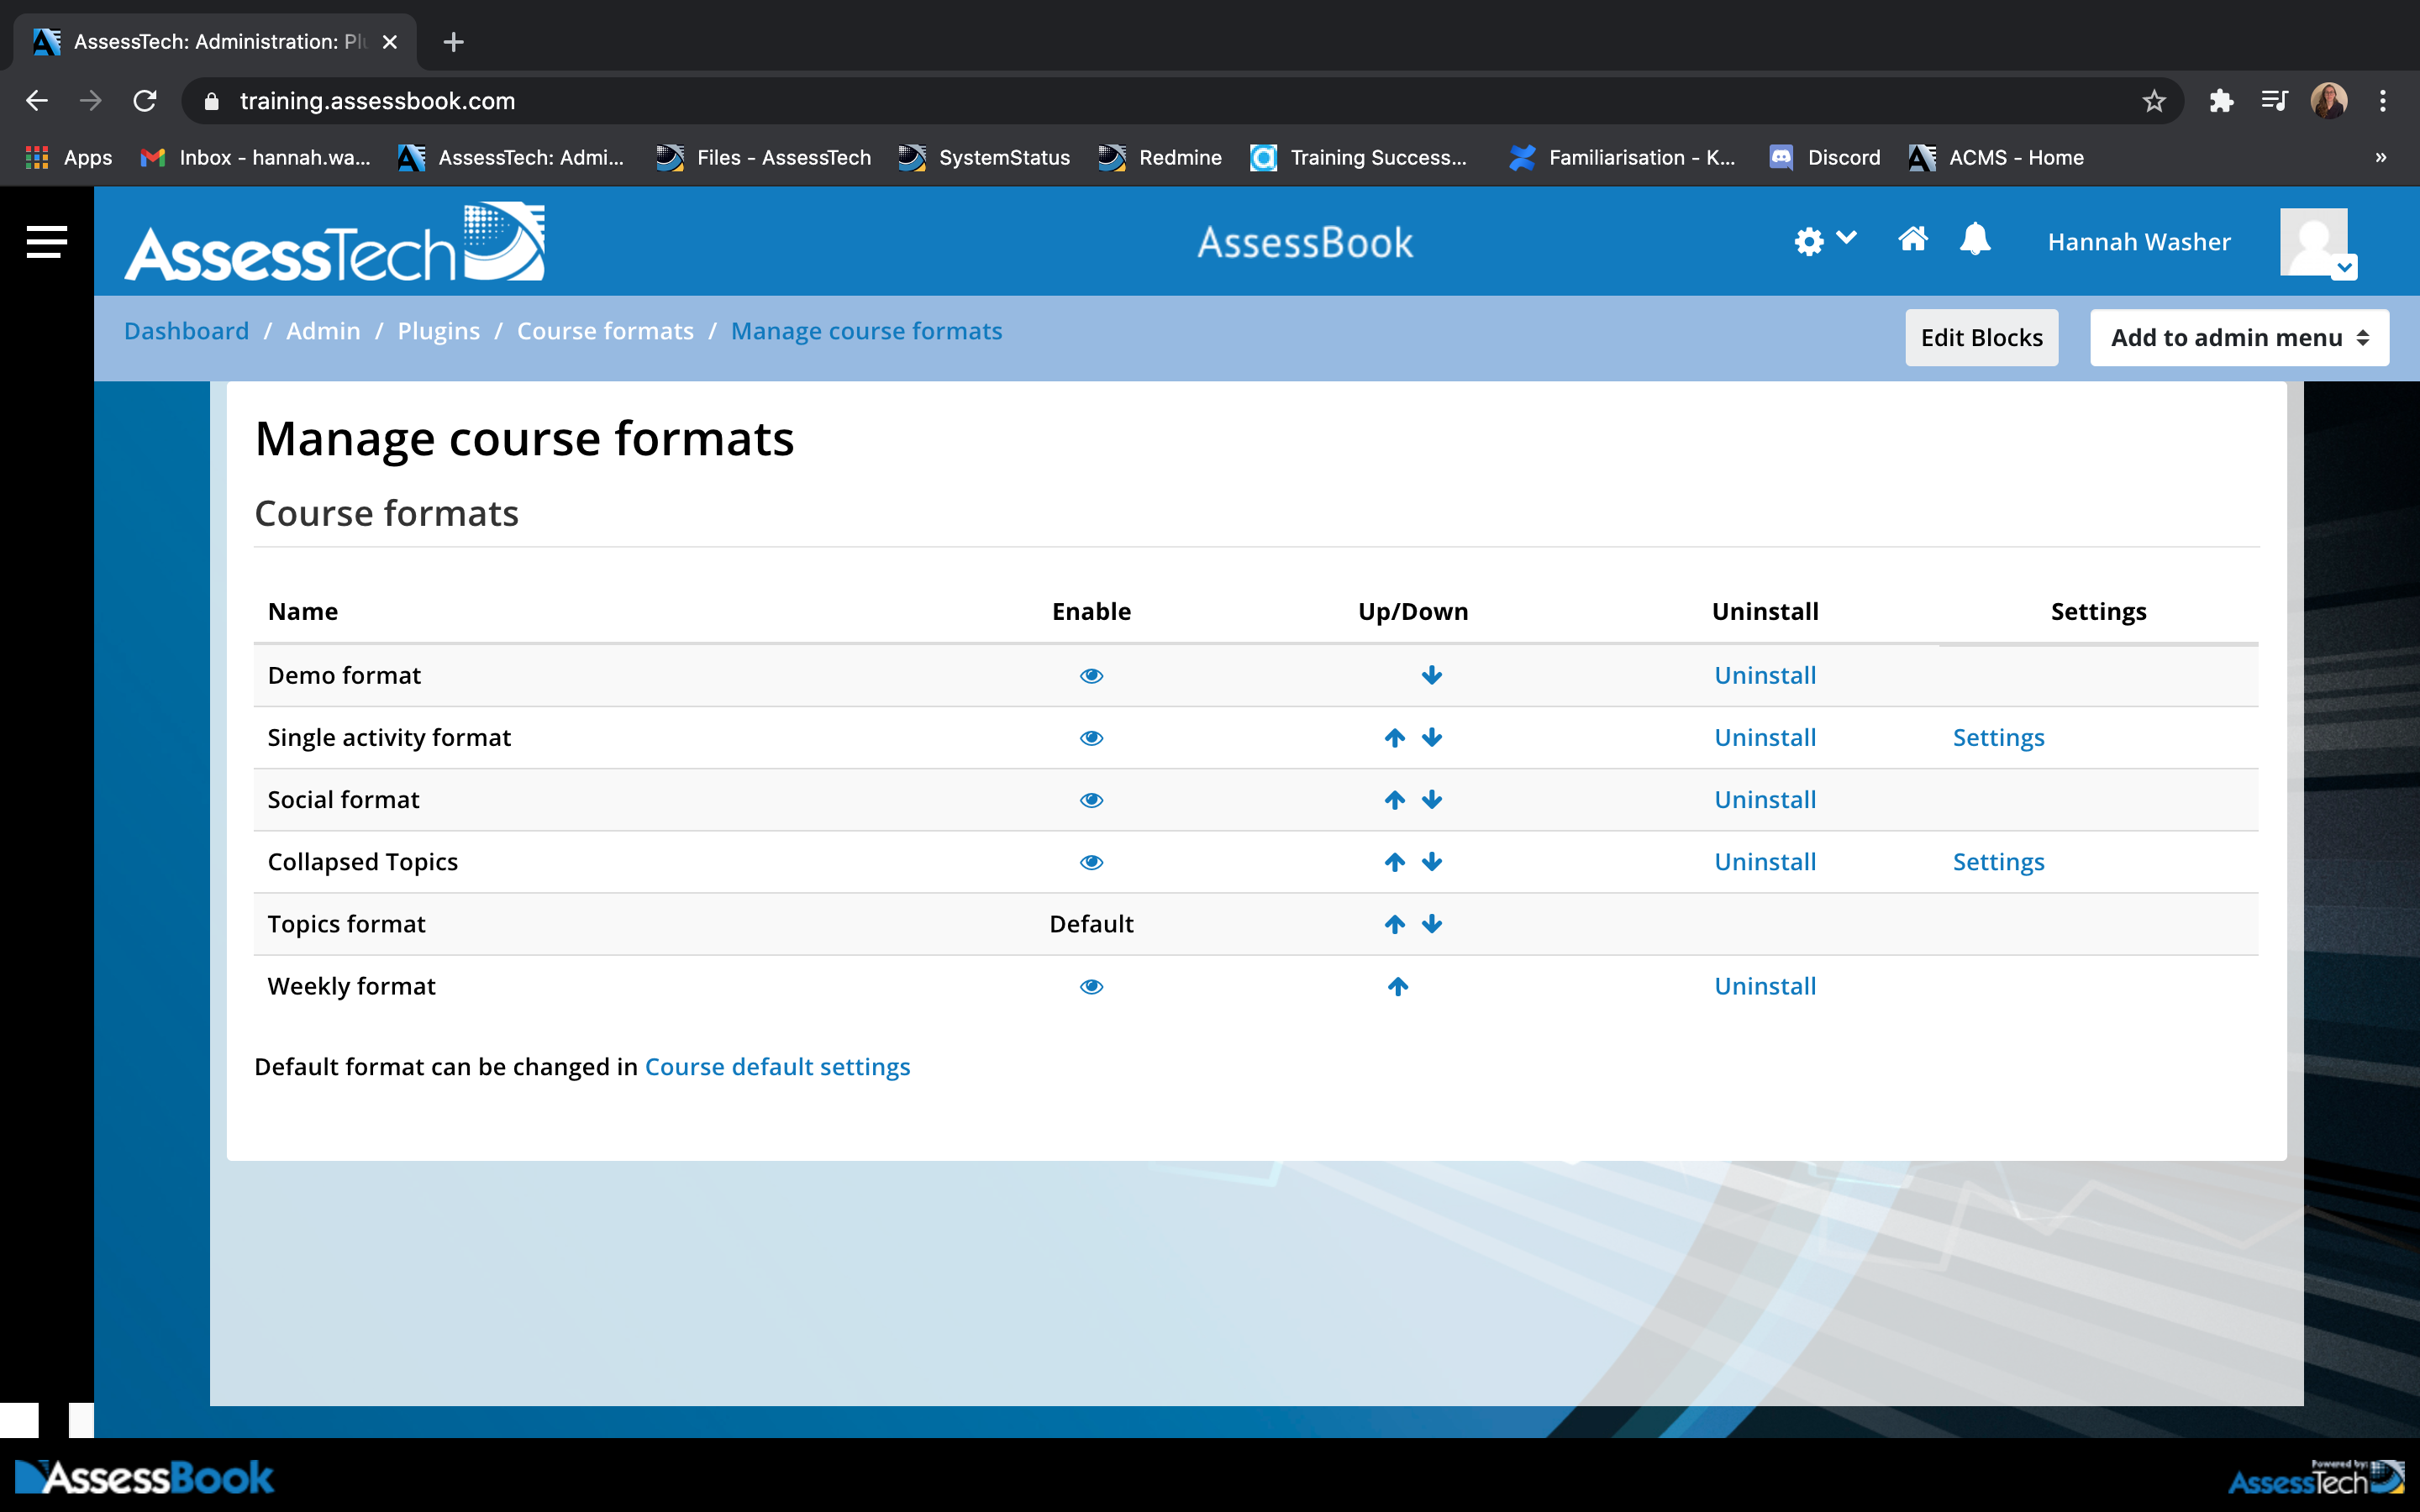Go to Plugins breadcrumb
Viewport: 2420px width, 1512px height.
438,331
